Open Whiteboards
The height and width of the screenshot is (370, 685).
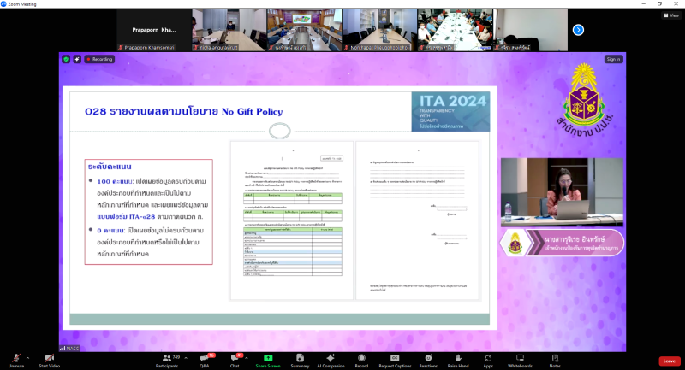(519, 359)
